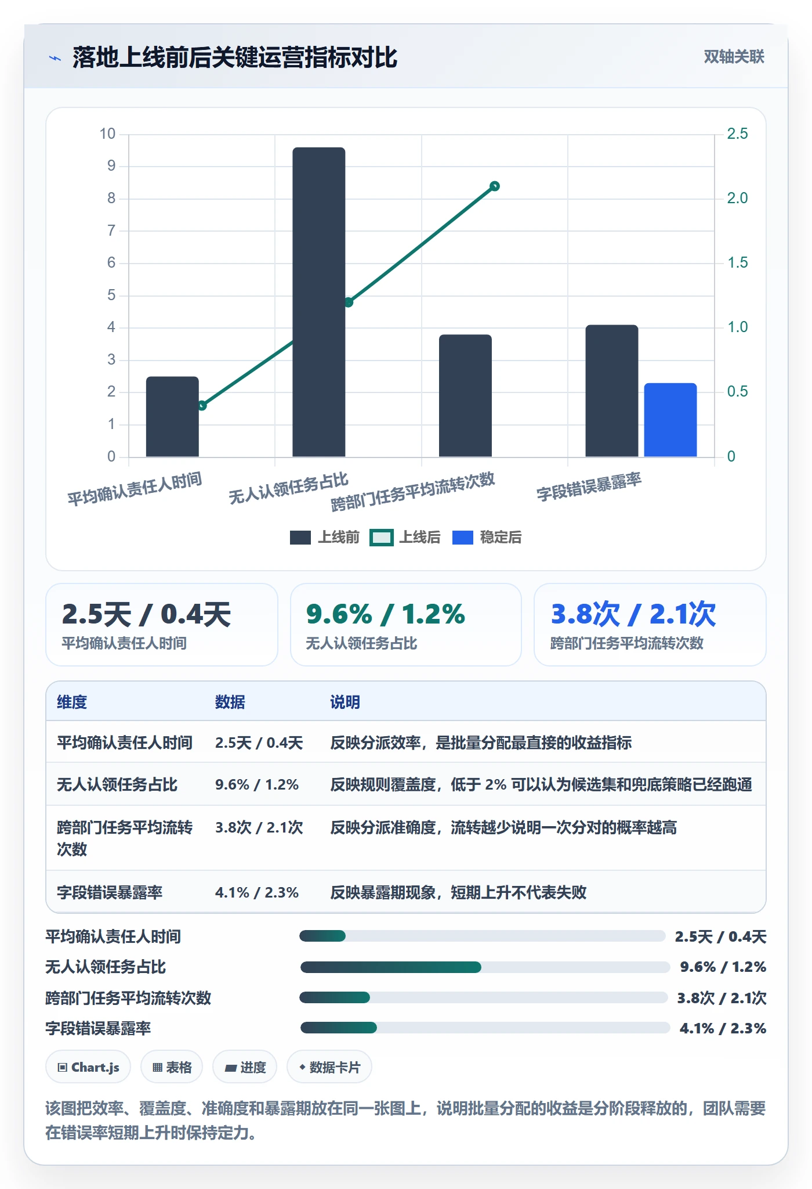Viewport: 812px width, 1189px height.
Task: Click the 说明 column header
Action: pos(345,702)
